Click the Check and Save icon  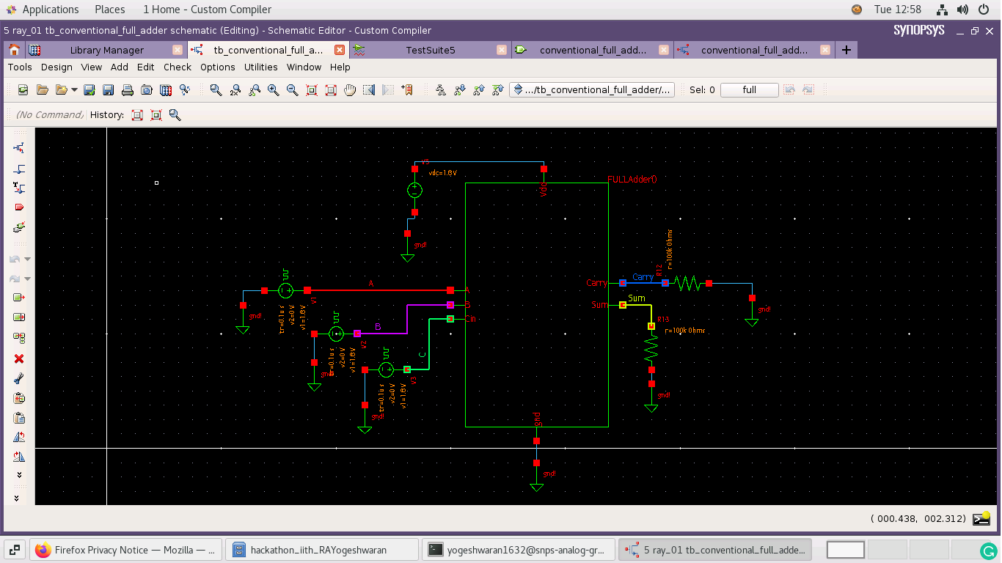click(89, 89)
